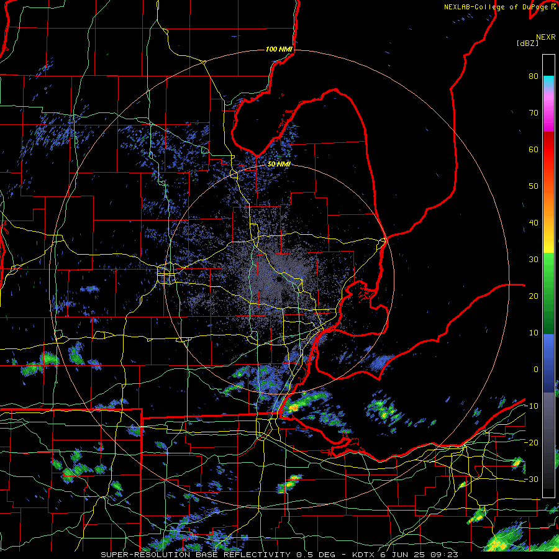Click the 09:23 timestamp in the caption

[444, 555]
